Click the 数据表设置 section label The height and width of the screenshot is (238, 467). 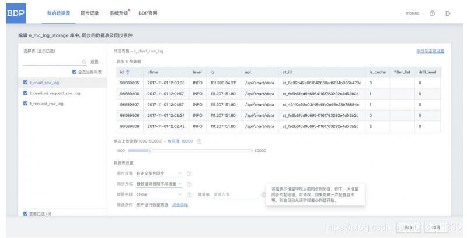coord(123,163)
